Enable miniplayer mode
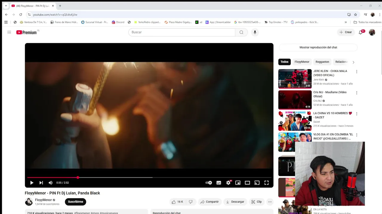 pyautogui.click(x=238, y=183)
